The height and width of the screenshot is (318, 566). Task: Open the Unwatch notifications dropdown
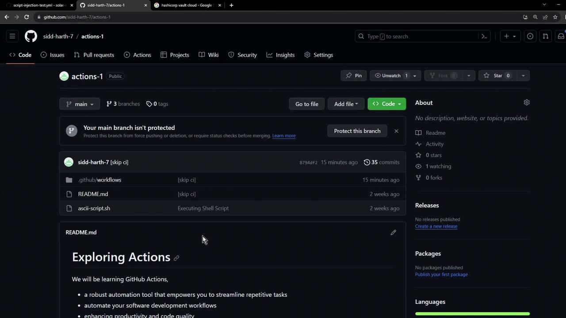tap(396, 76)
